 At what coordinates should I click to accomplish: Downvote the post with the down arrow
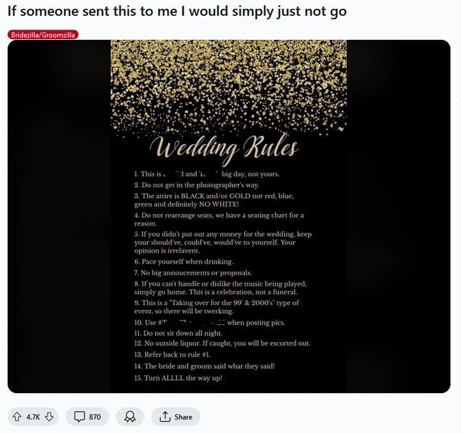click(x=49, y=416)
